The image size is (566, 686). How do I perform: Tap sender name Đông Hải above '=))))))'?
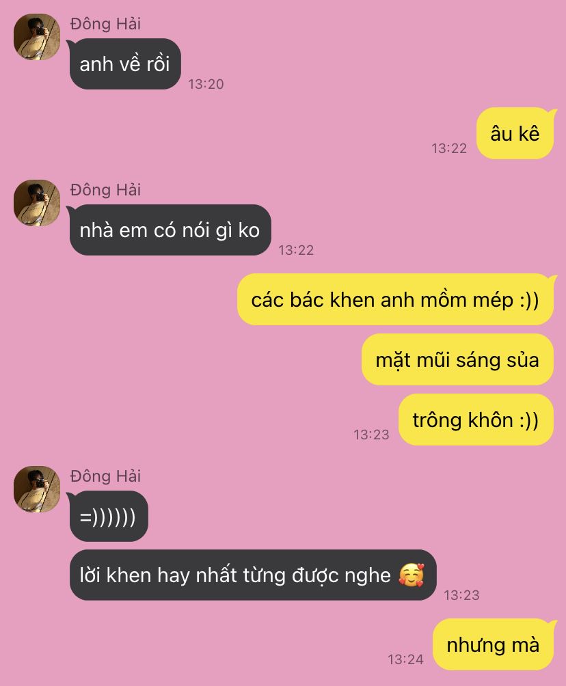[x=105, y=476]
